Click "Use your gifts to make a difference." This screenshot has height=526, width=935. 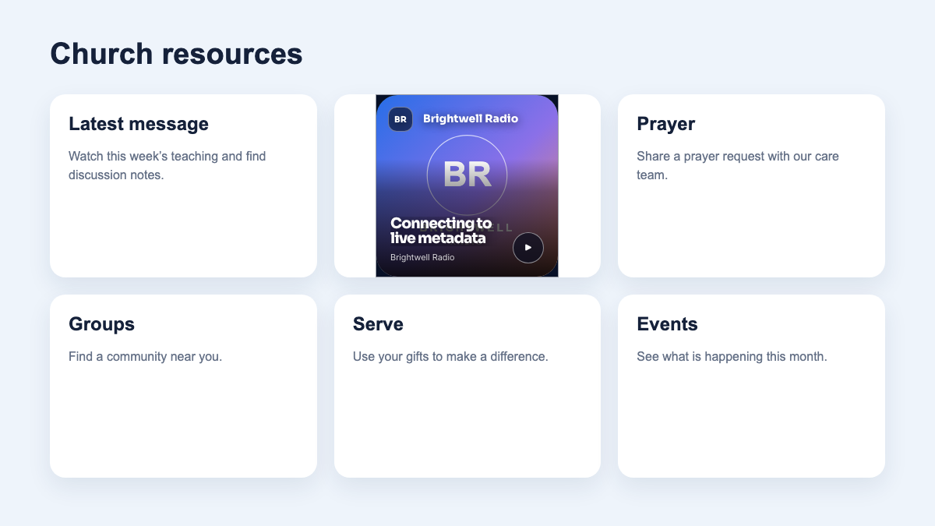coord(450,356)
